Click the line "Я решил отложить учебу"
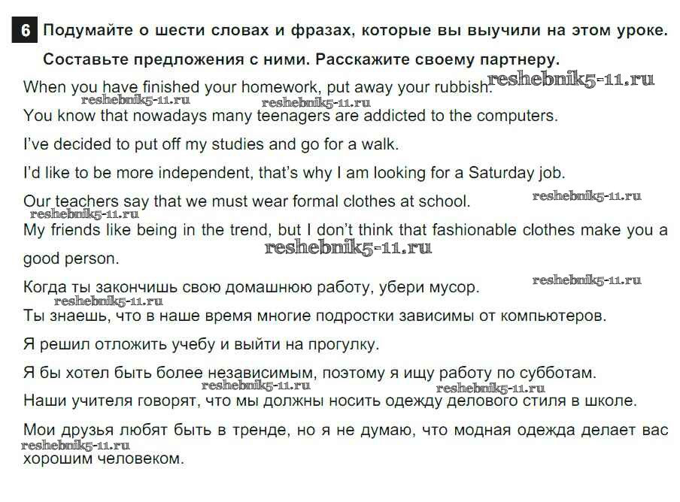The width and height of the screenshot is (680, 502). point(201,345)
